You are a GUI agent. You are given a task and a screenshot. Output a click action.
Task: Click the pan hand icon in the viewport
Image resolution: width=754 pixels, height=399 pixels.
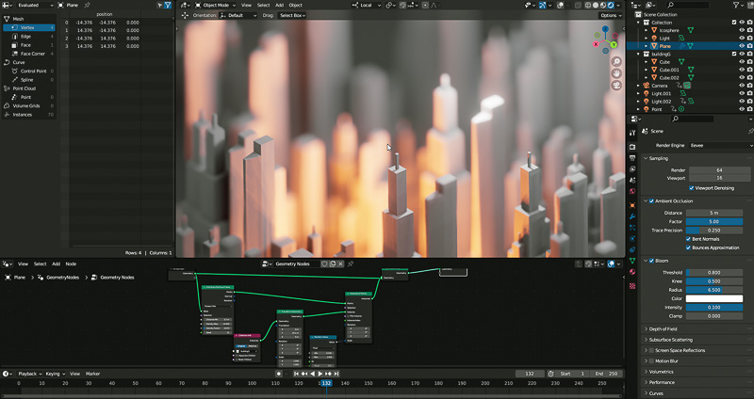click(615, 73)
